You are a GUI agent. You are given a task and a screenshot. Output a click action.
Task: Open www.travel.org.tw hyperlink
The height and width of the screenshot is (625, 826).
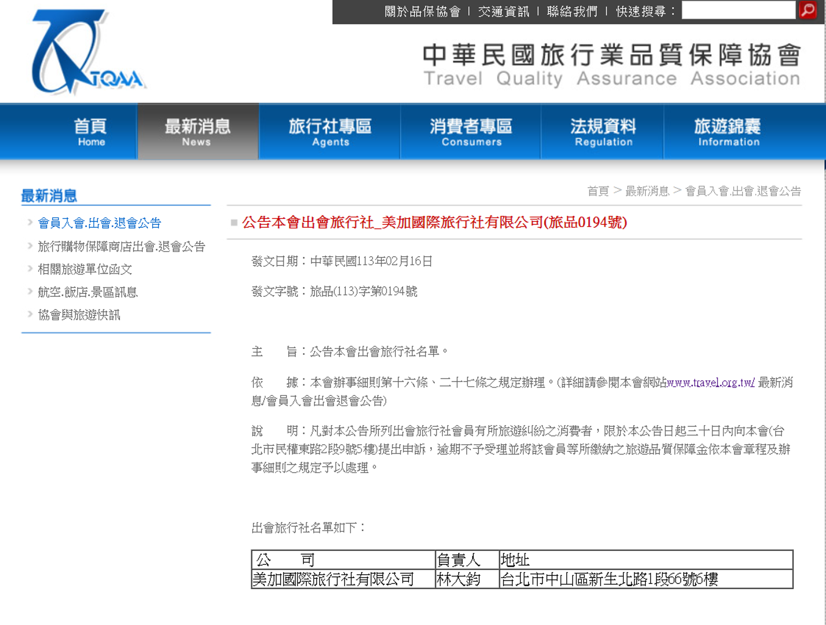(711, 383)
